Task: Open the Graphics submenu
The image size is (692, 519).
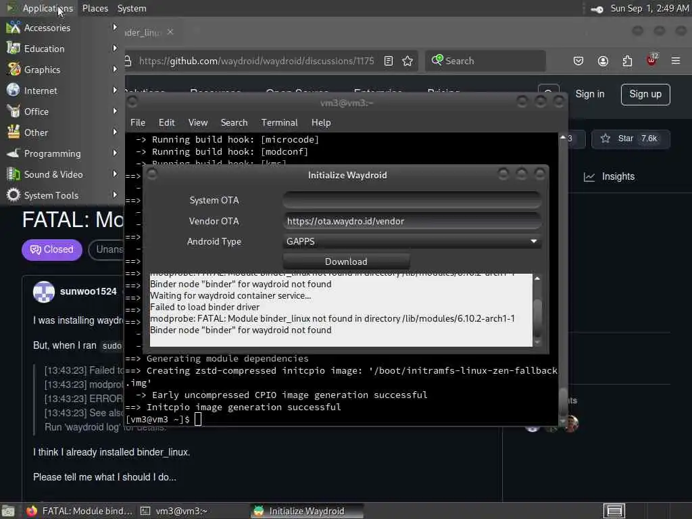Action: 61,70
